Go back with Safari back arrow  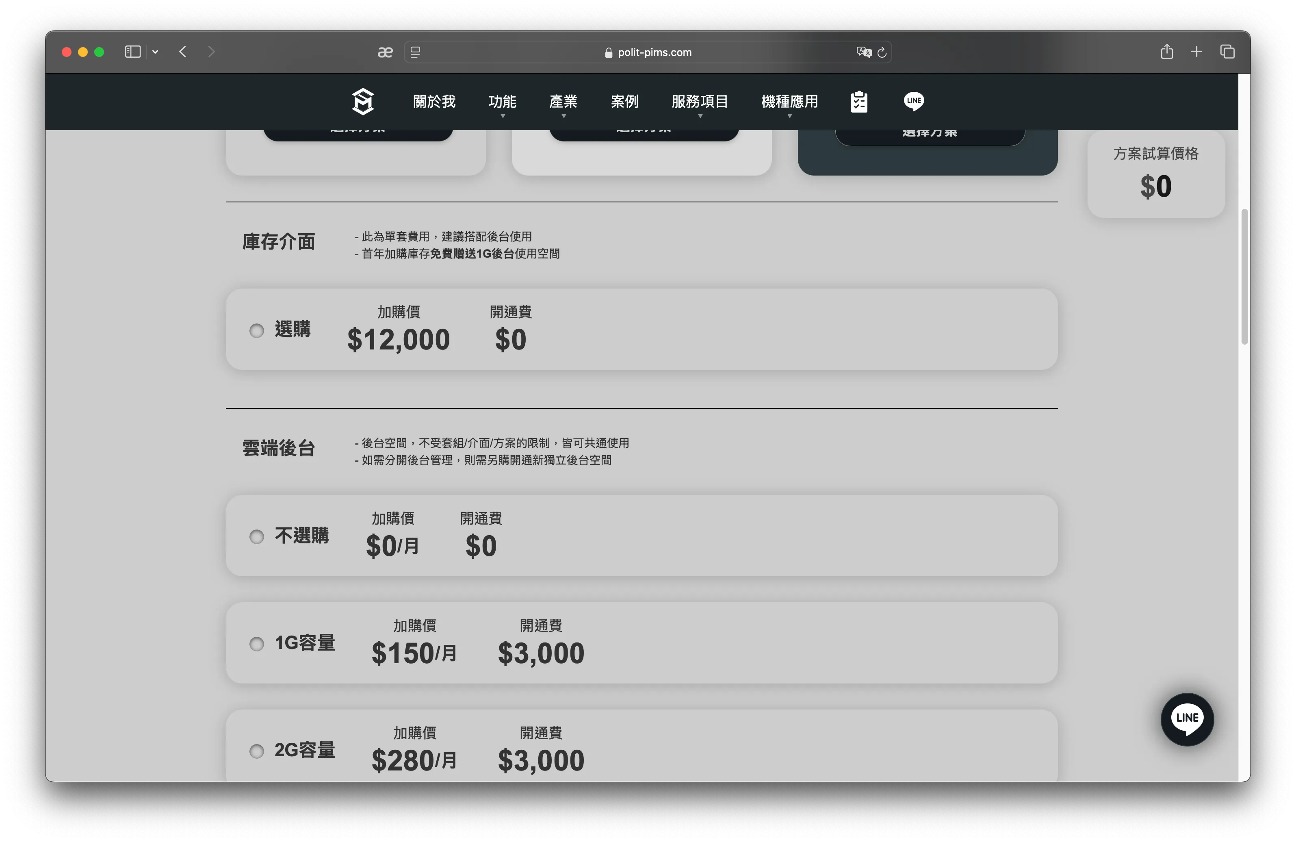[183, 52]
